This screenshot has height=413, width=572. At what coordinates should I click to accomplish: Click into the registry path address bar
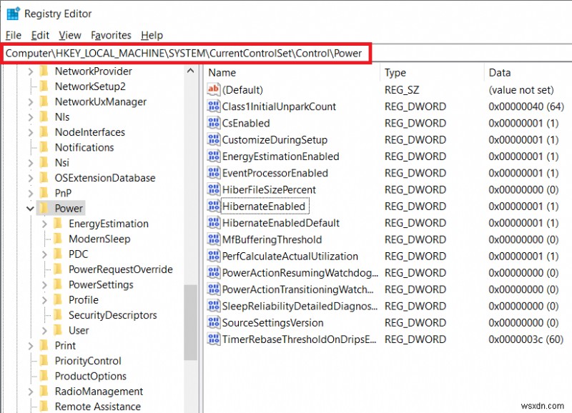185,53
